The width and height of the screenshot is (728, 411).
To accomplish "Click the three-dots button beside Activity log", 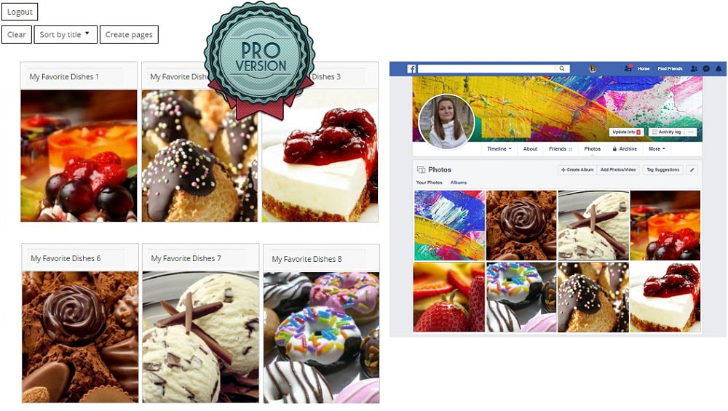I will [x=691, y=132].
